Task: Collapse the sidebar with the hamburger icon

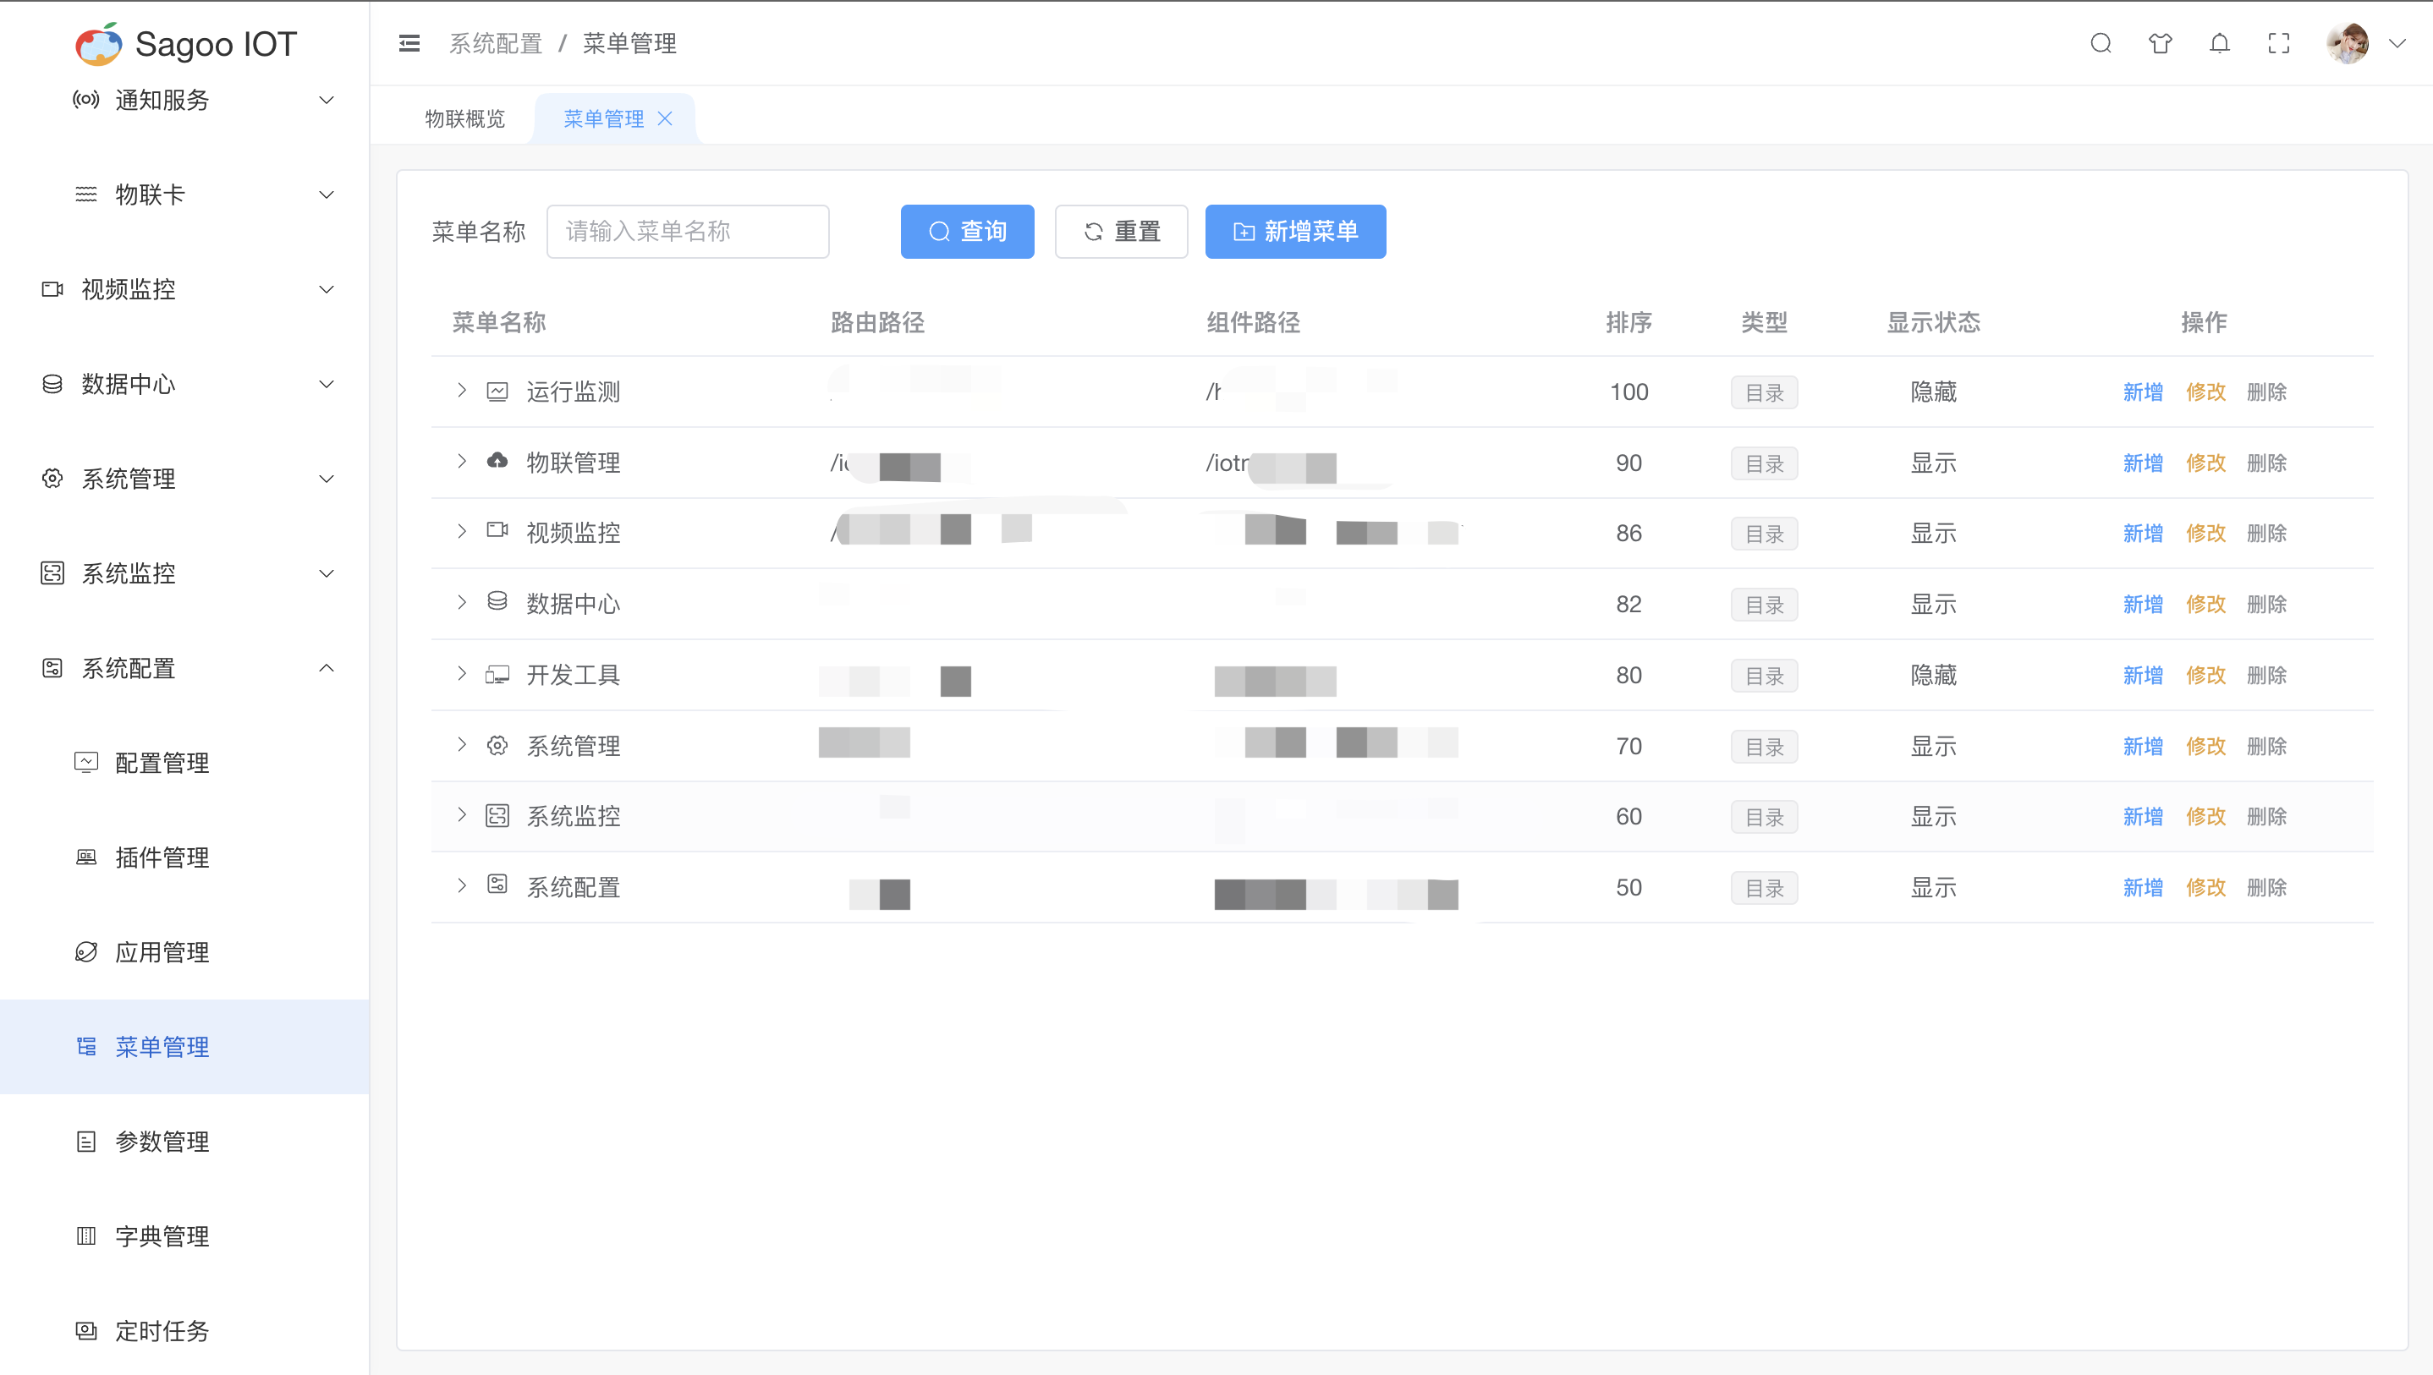Action: coord(409,43)
